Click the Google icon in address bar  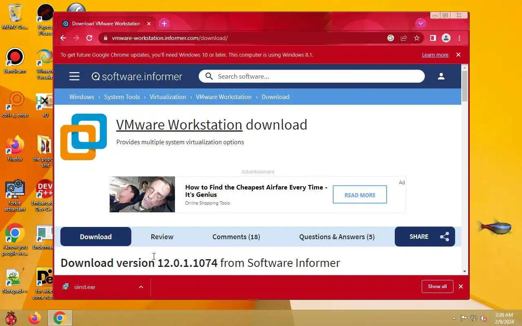click(x=391, y=38)
